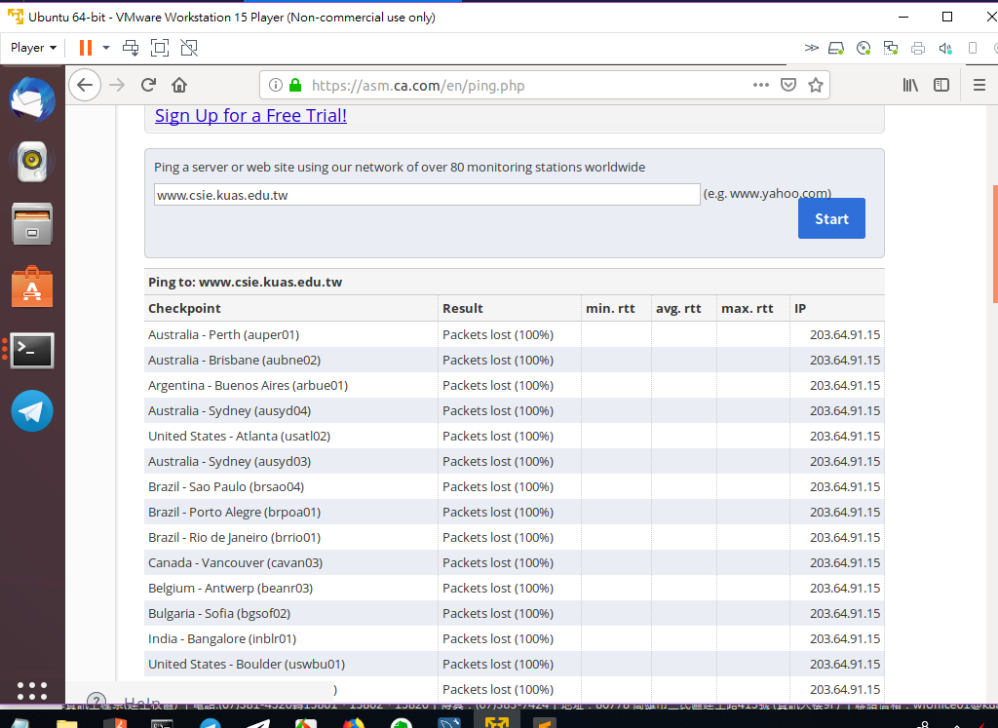Click the removable USB device icon
Screen dimensions: 998x728
coord(973,48)
